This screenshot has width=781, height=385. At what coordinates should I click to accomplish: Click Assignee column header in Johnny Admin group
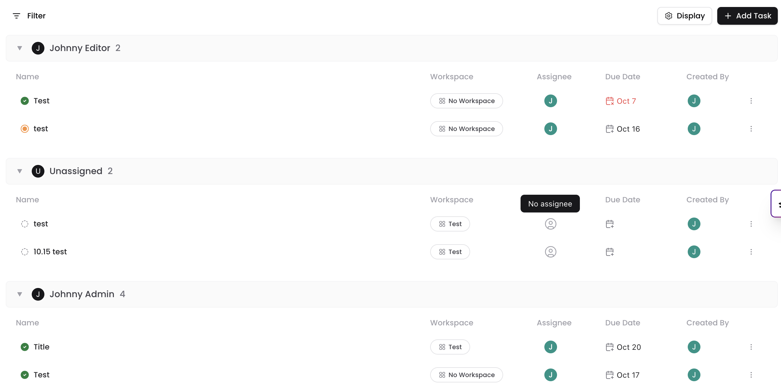coord(554,323)
